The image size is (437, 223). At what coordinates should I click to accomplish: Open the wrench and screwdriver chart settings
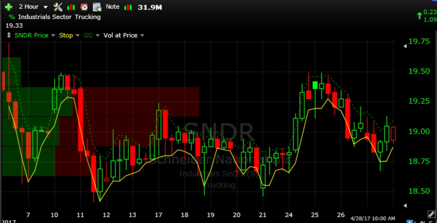(58, 7)
